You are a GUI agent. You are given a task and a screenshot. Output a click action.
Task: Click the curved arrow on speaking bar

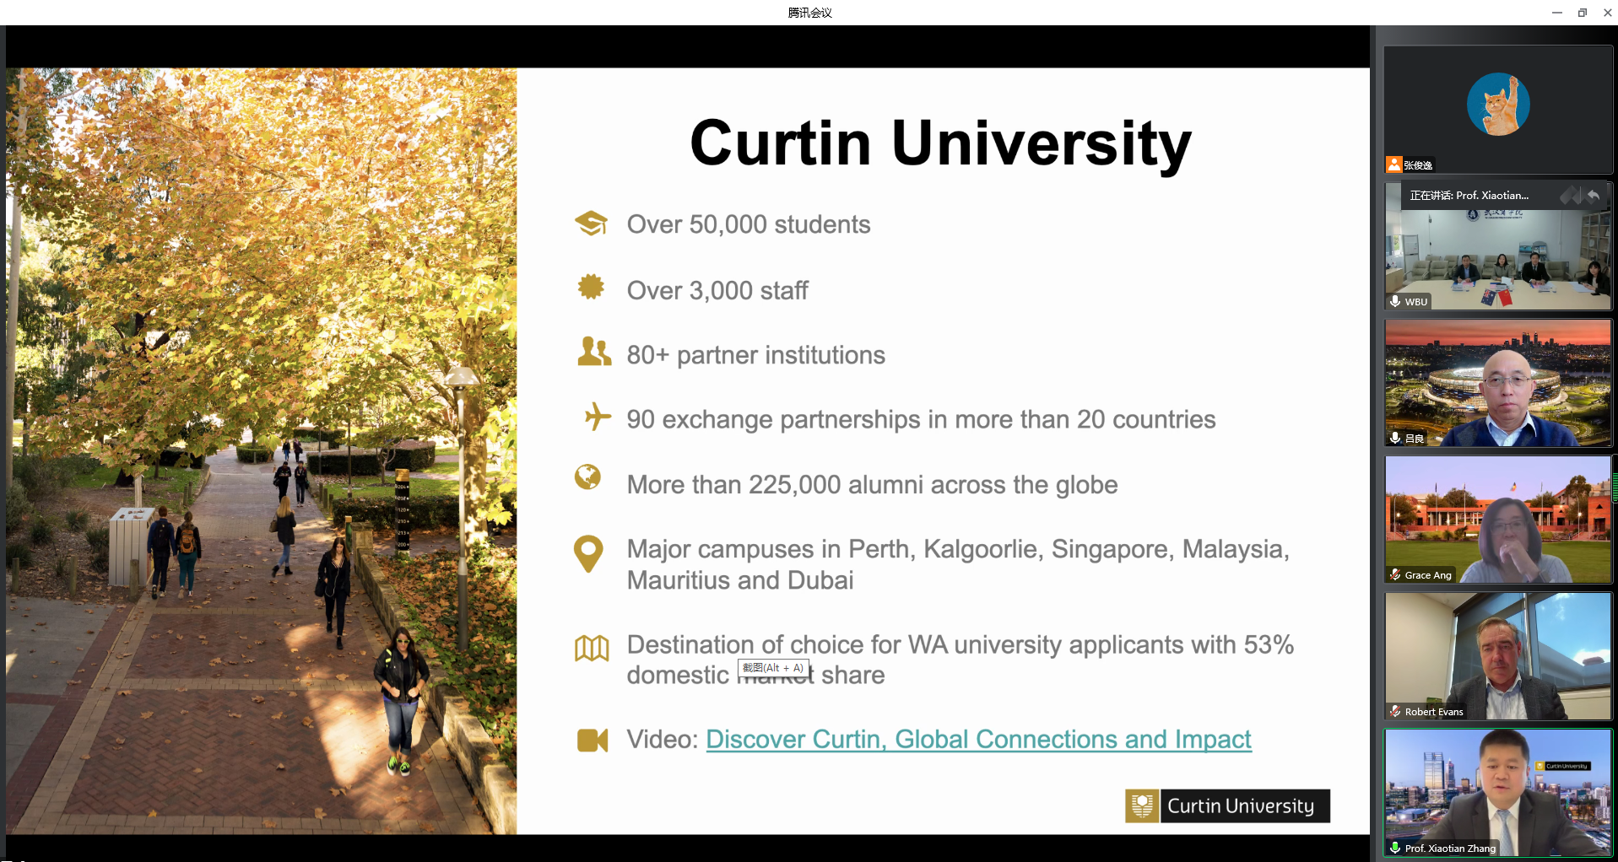[1594, 196]
